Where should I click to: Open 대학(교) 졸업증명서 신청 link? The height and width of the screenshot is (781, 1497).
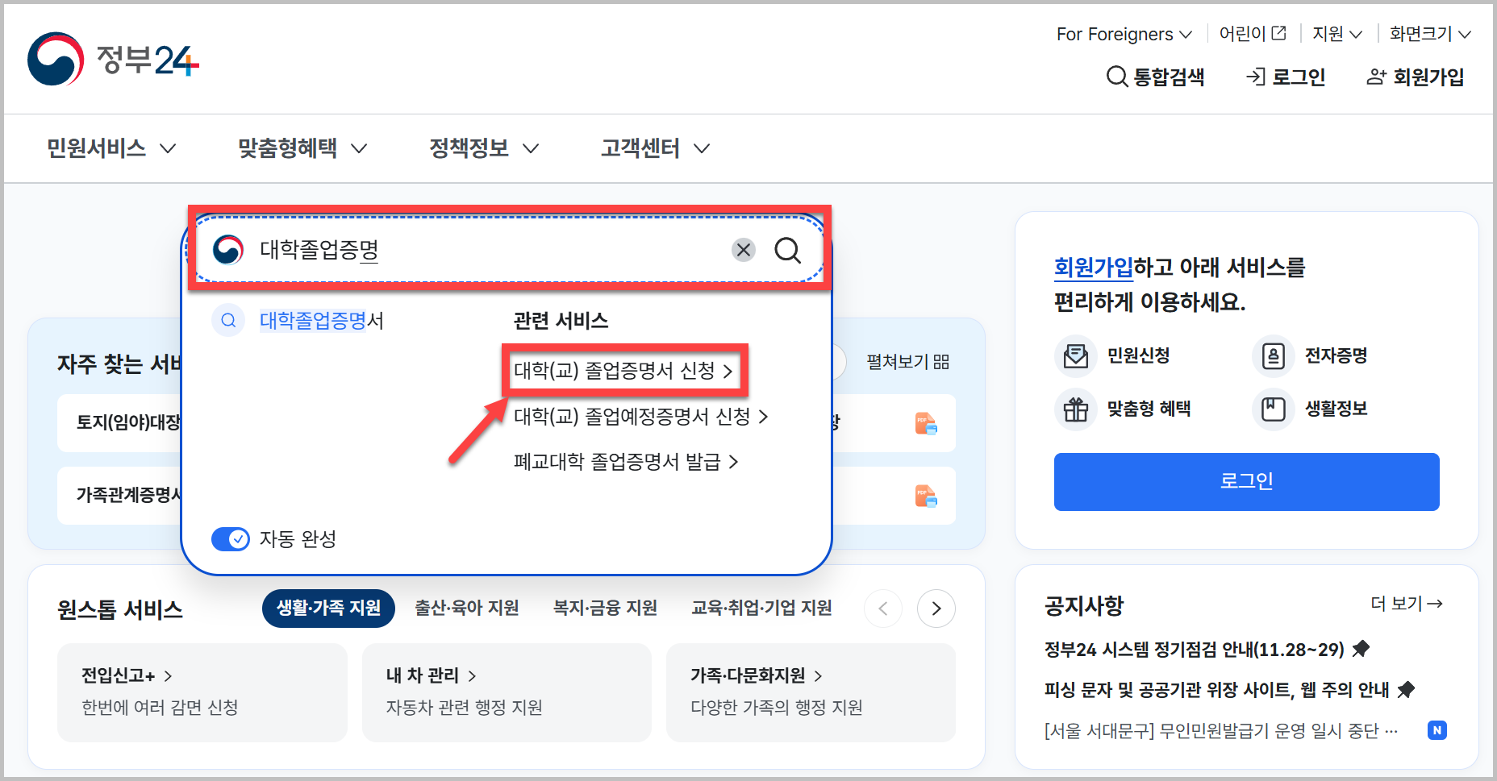click(x=623, y=371)
